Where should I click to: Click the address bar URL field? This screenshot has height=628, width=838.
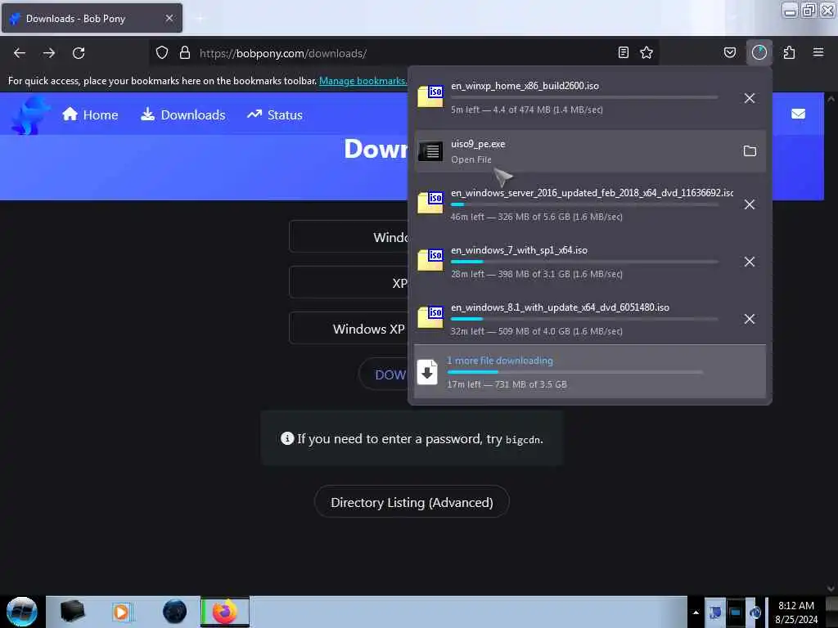[x=406, y=53]
